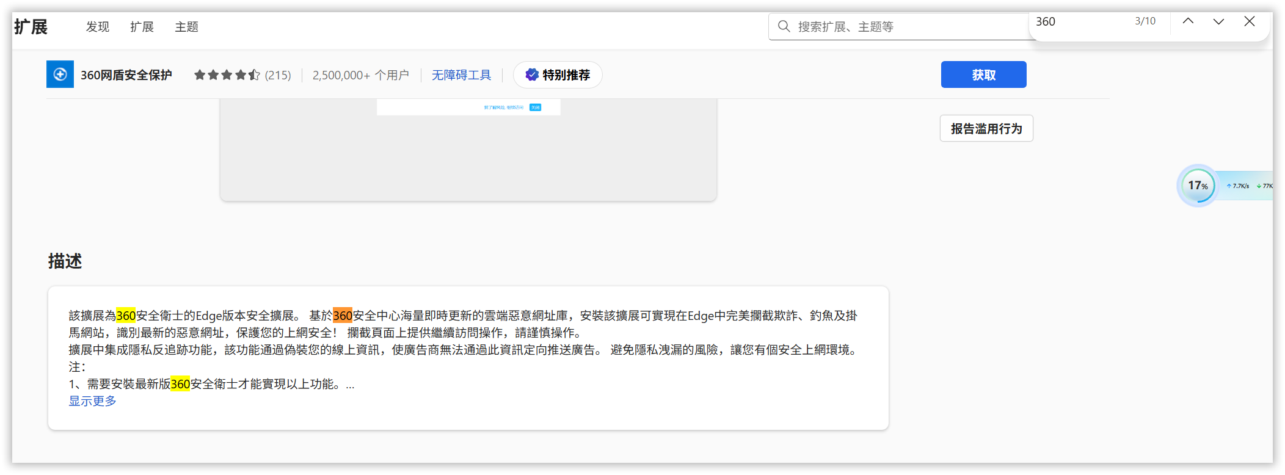Screen dimensions: 1285x475
Task: Open the 无障碍工具 category link
Action: pos(461,75)
